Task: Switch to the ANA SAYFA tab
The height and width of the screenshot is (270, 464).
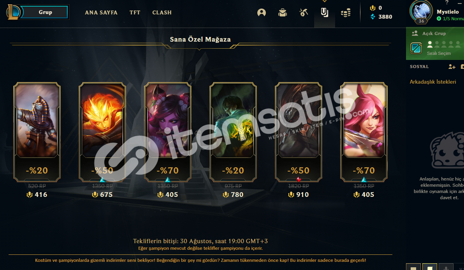Action: point(101,12)
